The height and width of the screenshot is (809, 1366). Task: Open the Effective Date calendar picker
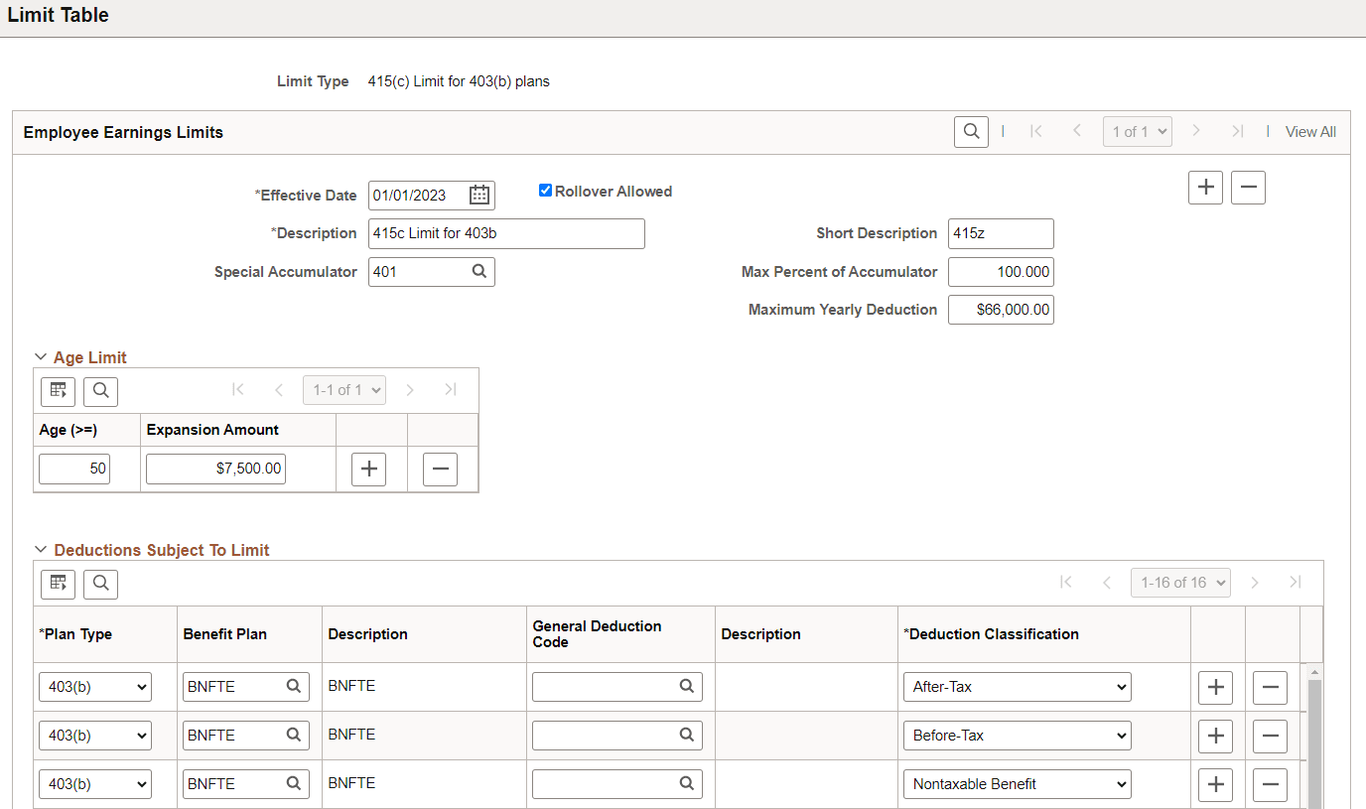[479, 196]
